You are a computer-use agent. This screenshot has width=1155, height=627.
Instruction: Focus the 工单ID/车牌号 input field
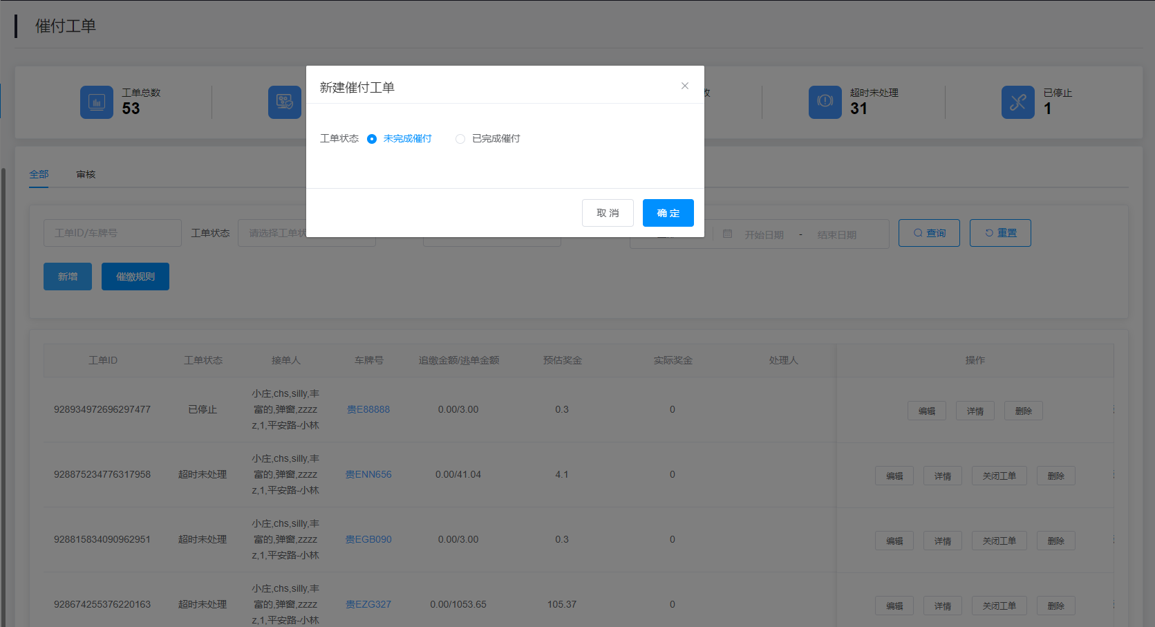[x=112, y=234]
